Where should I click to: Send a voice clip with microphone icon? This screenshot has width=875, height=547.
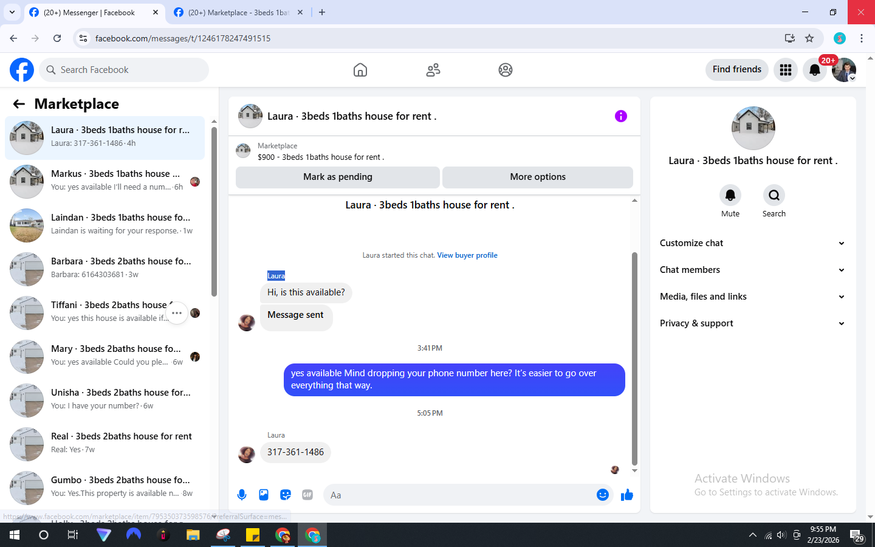click(x=242, y=495)
